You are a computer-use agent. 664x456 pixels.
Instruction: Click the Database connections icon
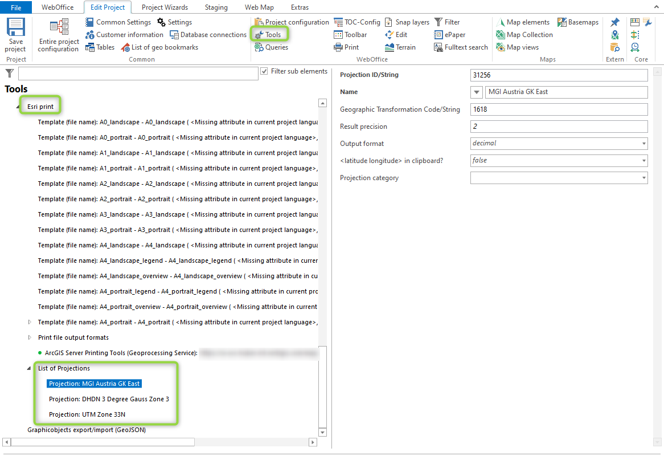pyautogui.click(x=208, y=34)
